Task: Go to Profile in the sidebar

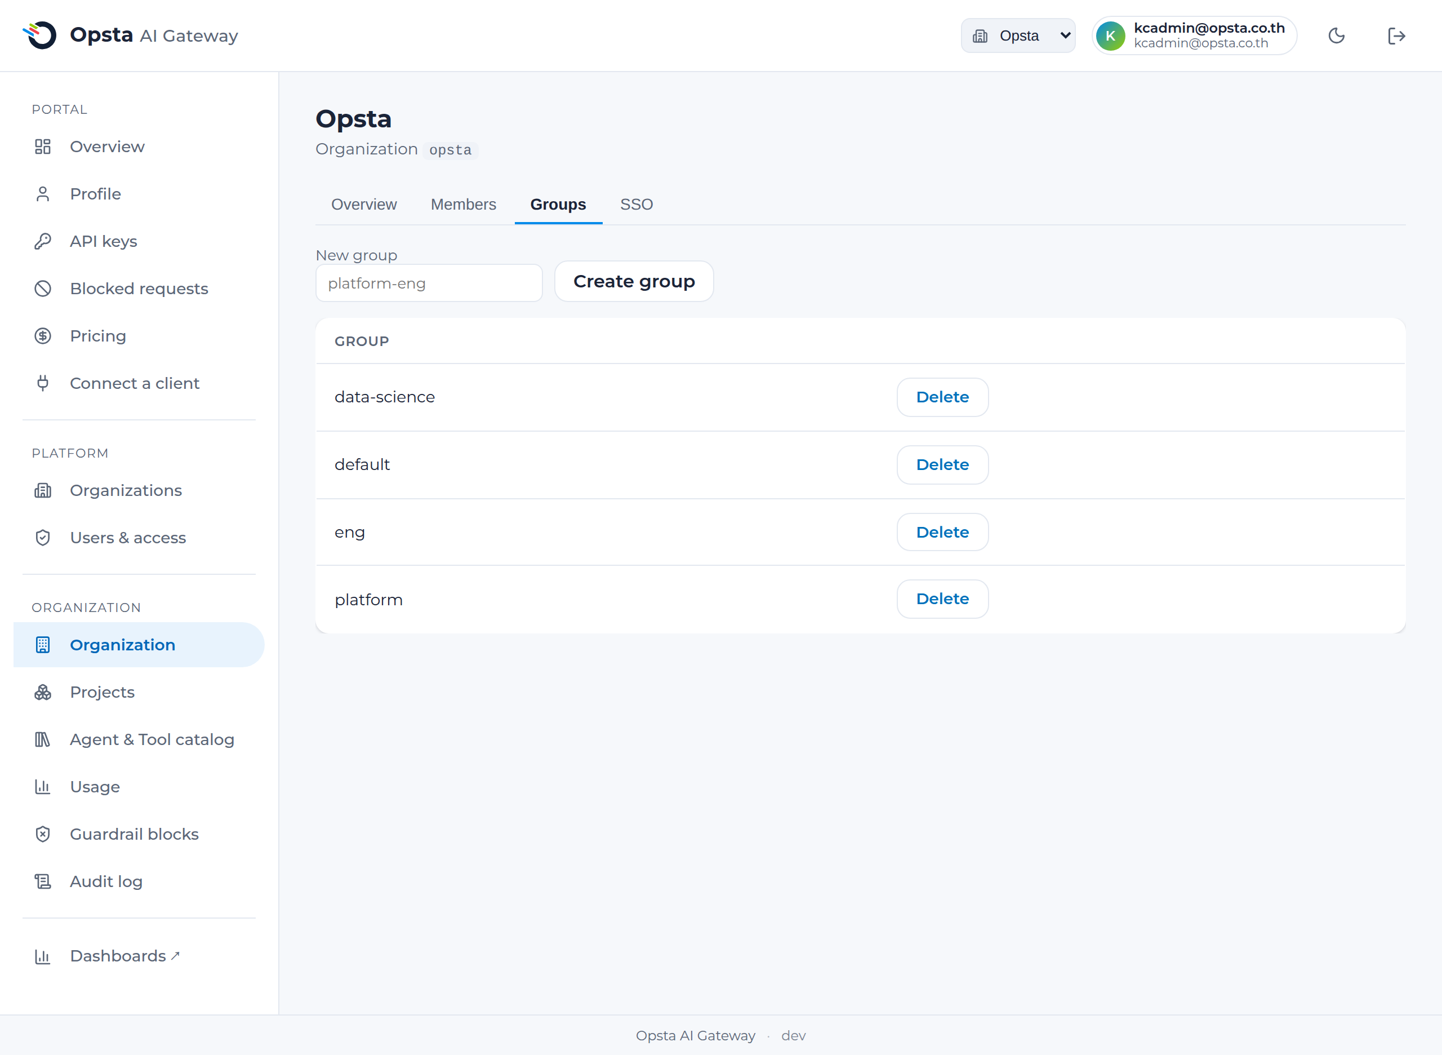Action: pyautogui.click(x=139, y=194)
